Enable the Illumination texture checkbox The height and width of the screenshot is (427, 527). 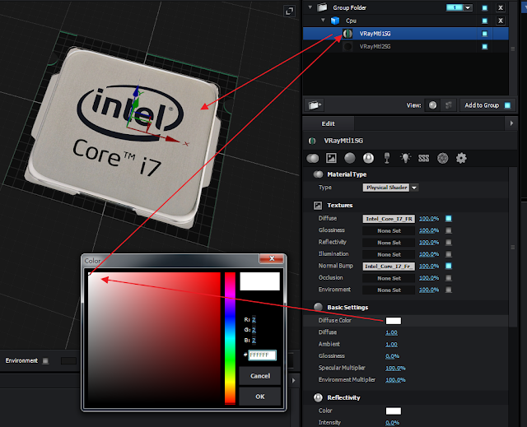click(x=448, y=254)
